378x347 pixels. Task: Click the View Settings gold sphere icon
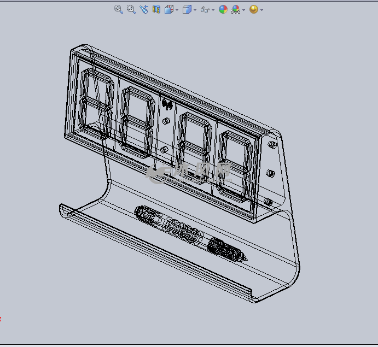pyautogui.click(x=253, y=9)
